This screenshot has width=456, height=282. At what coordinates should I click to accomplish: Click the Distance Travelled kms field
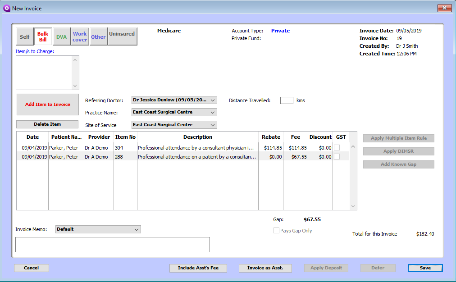(x=287, y=100)
